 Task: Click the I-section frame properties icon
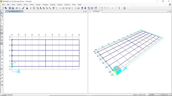pos(119,8)
